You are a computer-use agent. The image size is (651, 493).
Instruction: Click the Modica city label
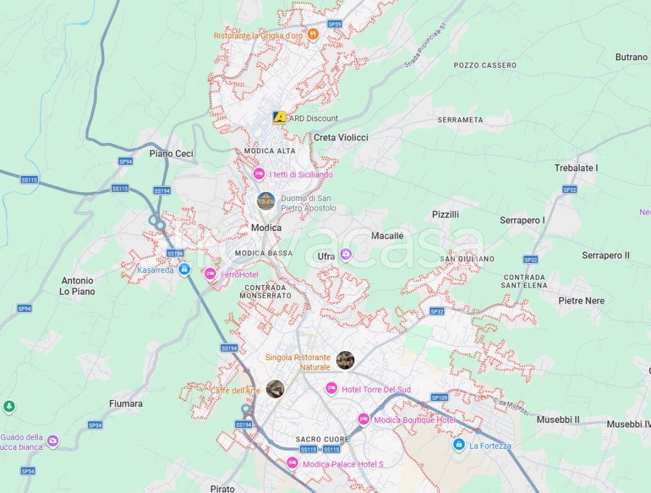[266, 228]
